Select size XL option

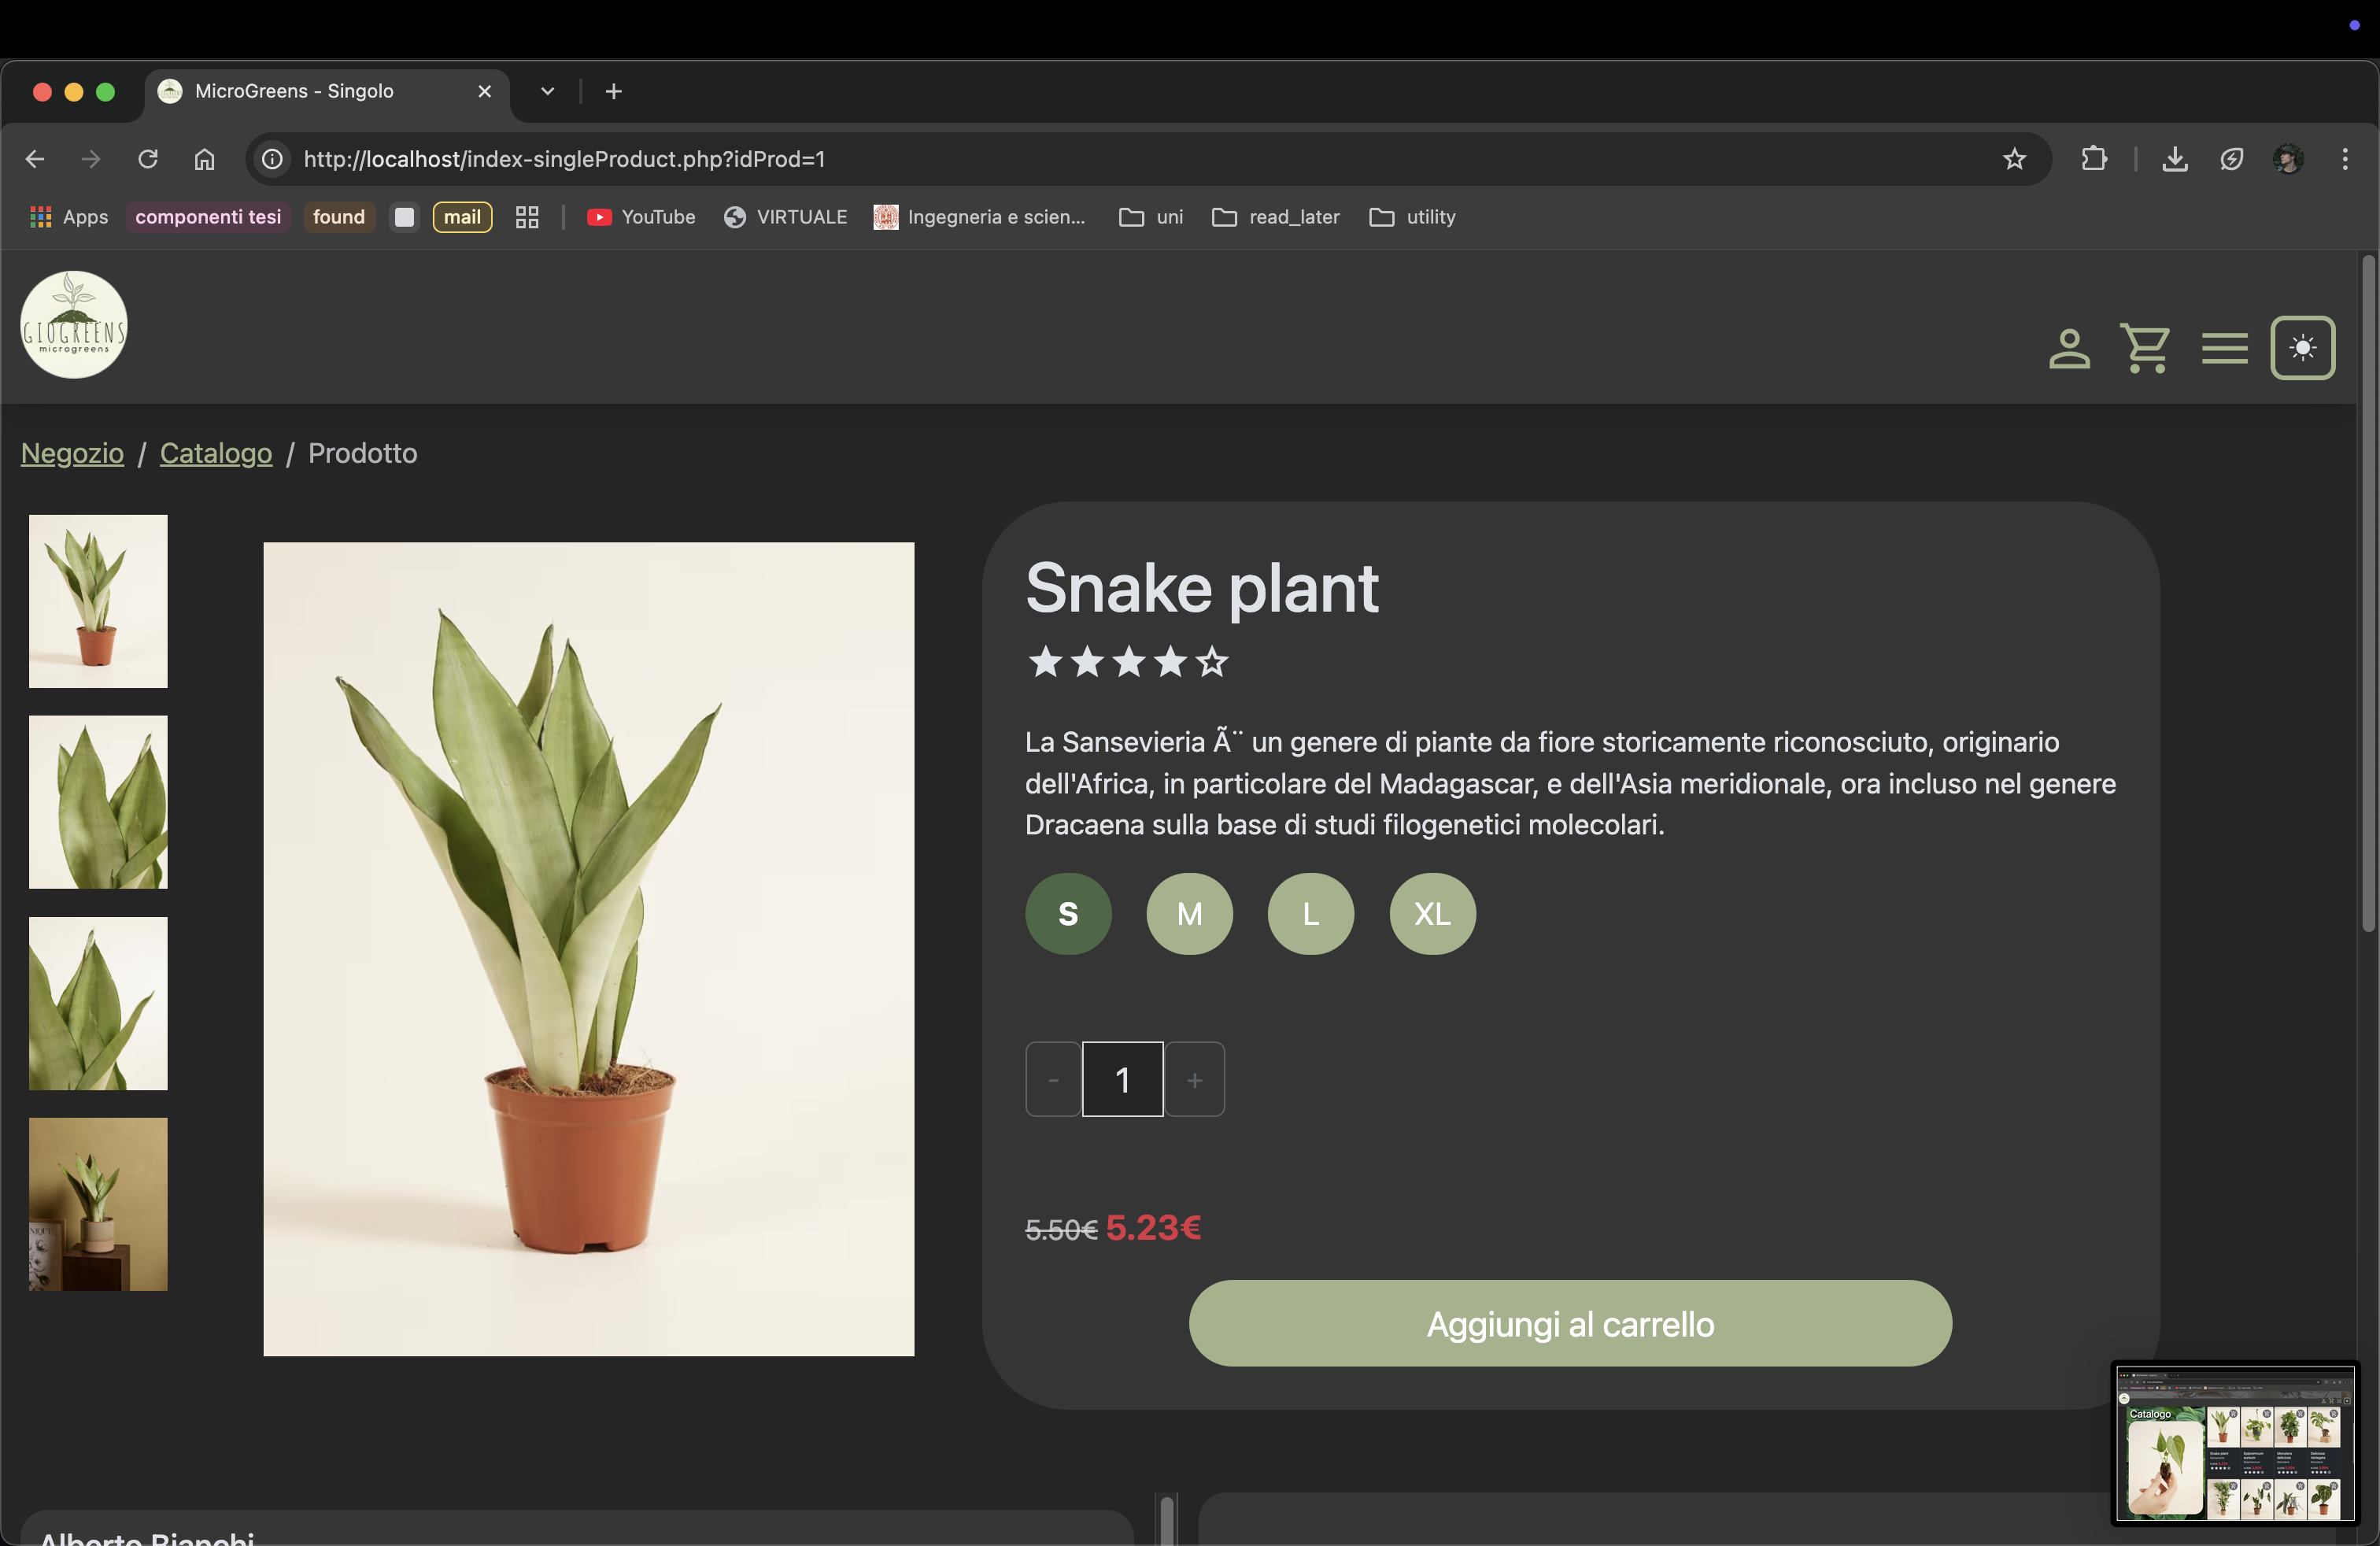click(1432, 914)
